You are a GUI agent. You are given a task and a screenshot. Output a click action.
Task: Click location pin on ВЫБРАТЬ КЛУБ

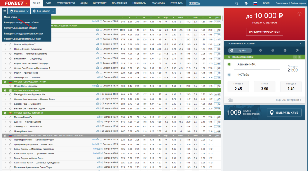click(x=272, y=113)
